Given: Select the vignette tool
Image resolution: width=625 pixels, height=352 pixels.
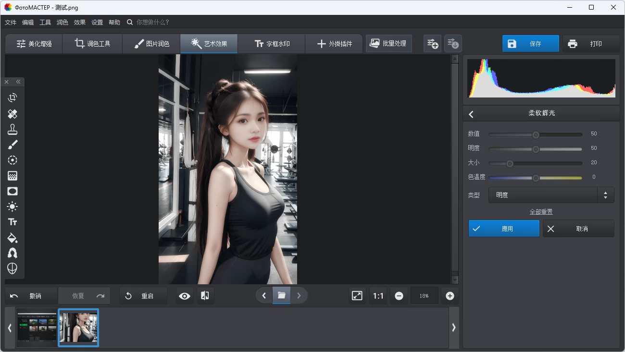Looking at the screenshot, I should click(12, 191).
